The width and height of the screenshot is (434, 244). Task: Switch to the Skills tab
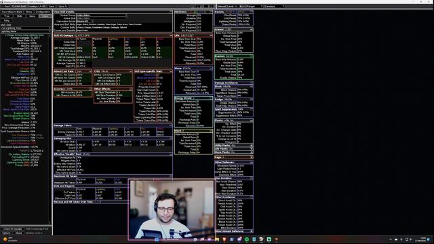tap(20, 16)
